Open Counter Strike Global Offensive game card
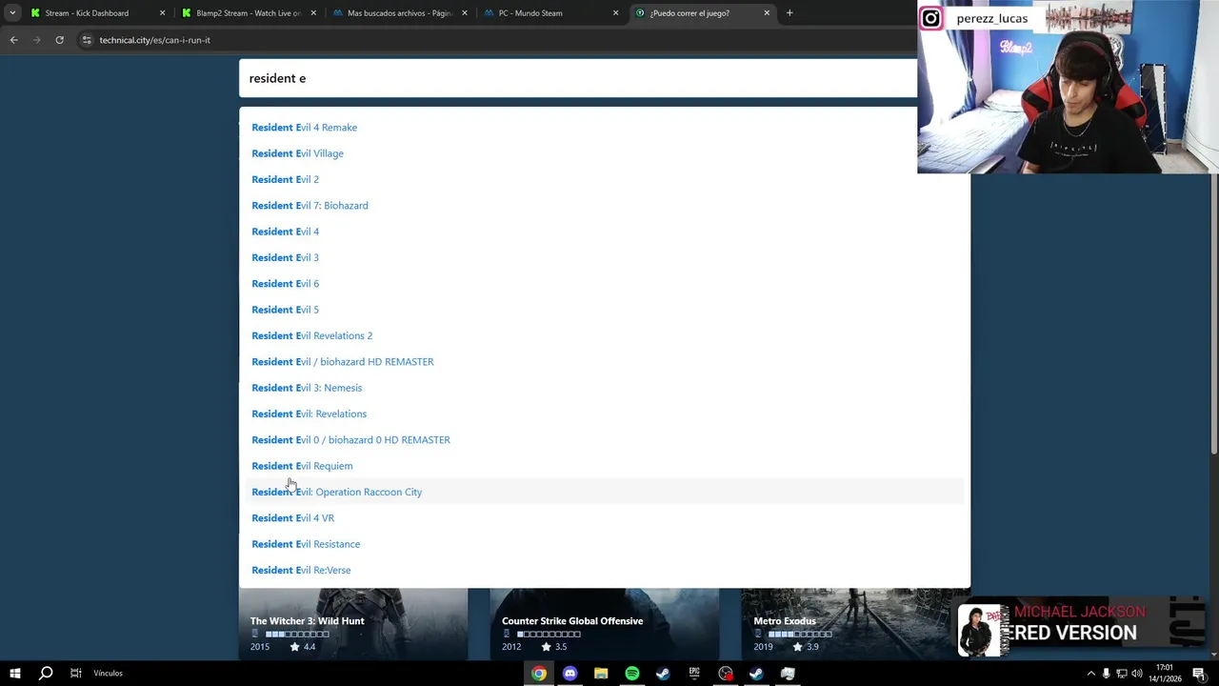1219x686 pixels. [605, 624]
